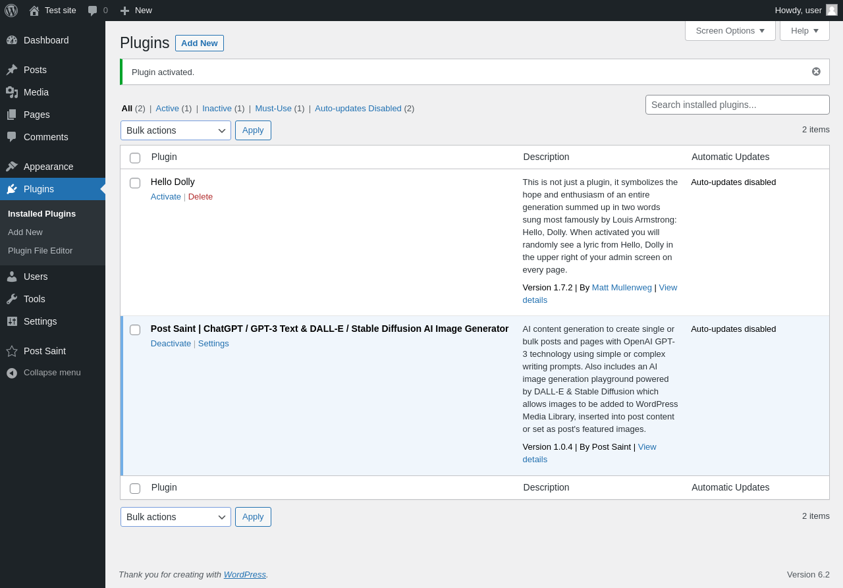View details for Post Saint plugin
This screenshot has height=588, width=843.
647,446
